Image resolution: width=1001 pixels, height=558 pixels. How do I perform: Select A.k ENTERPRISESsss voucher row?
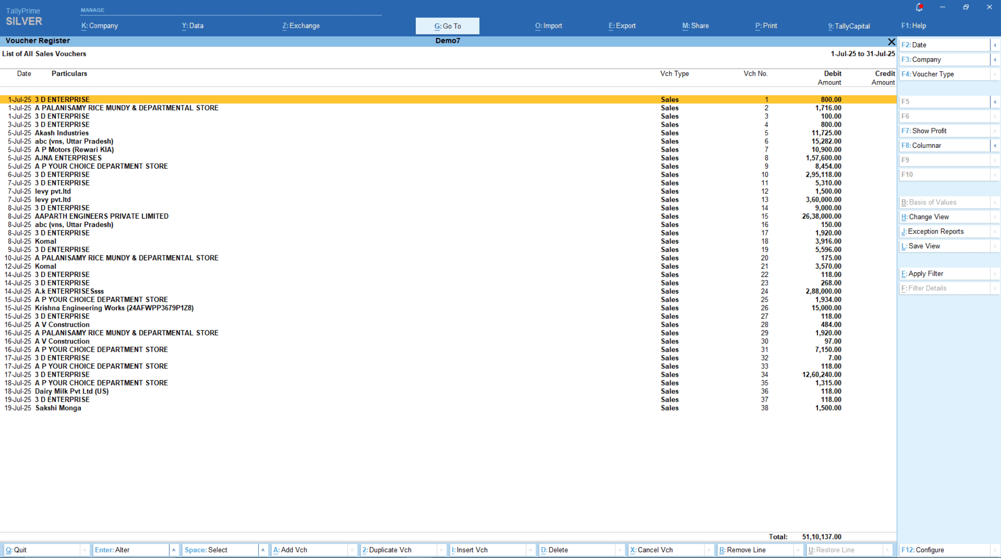(448, 291)
